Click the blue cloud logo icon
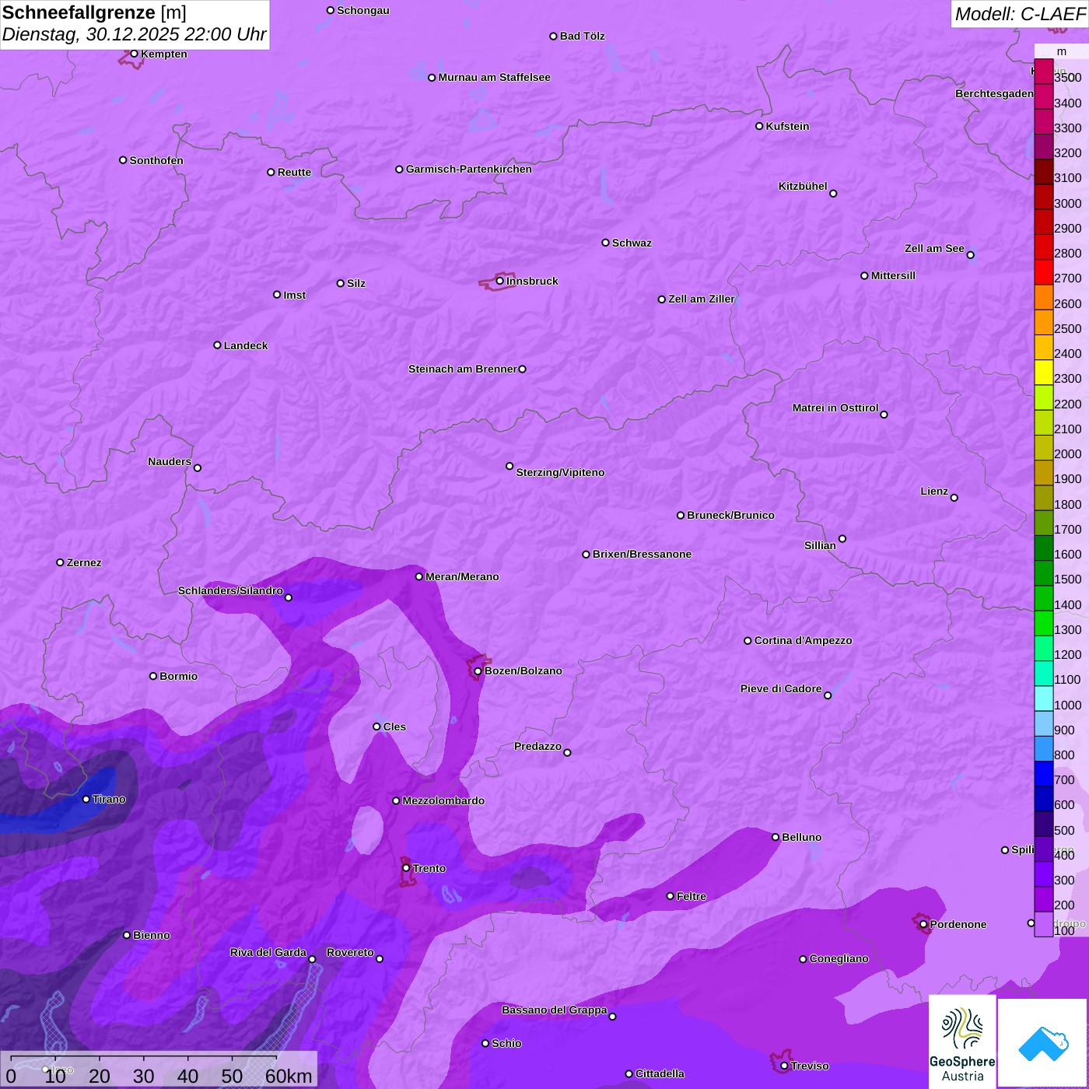The height and width of the screenshot is (1089, 1089). [1043, 1043]
